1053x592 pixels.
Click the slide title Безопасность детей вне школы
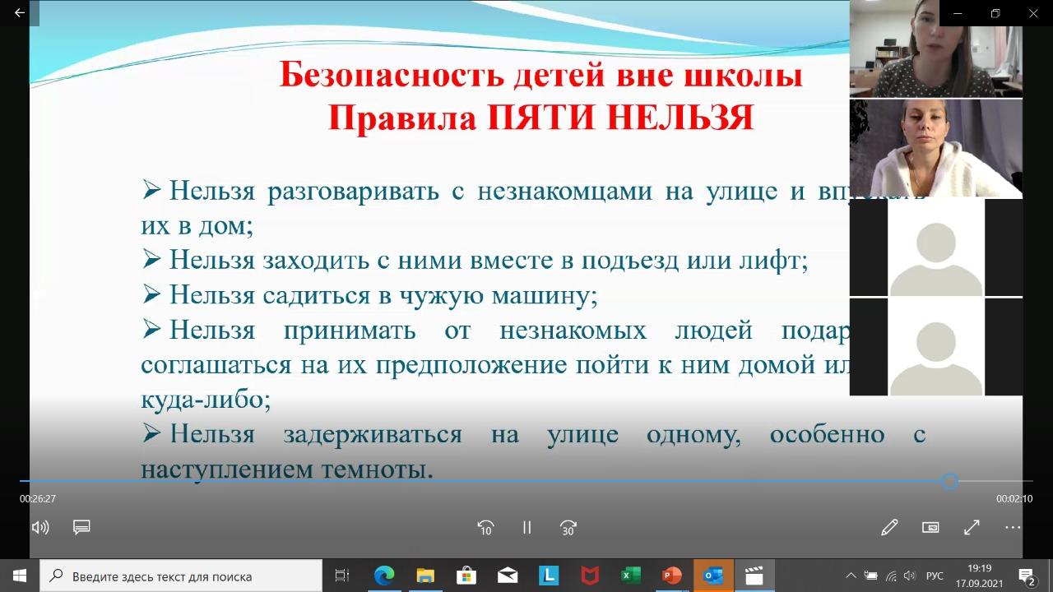click(x=540, y=75)
